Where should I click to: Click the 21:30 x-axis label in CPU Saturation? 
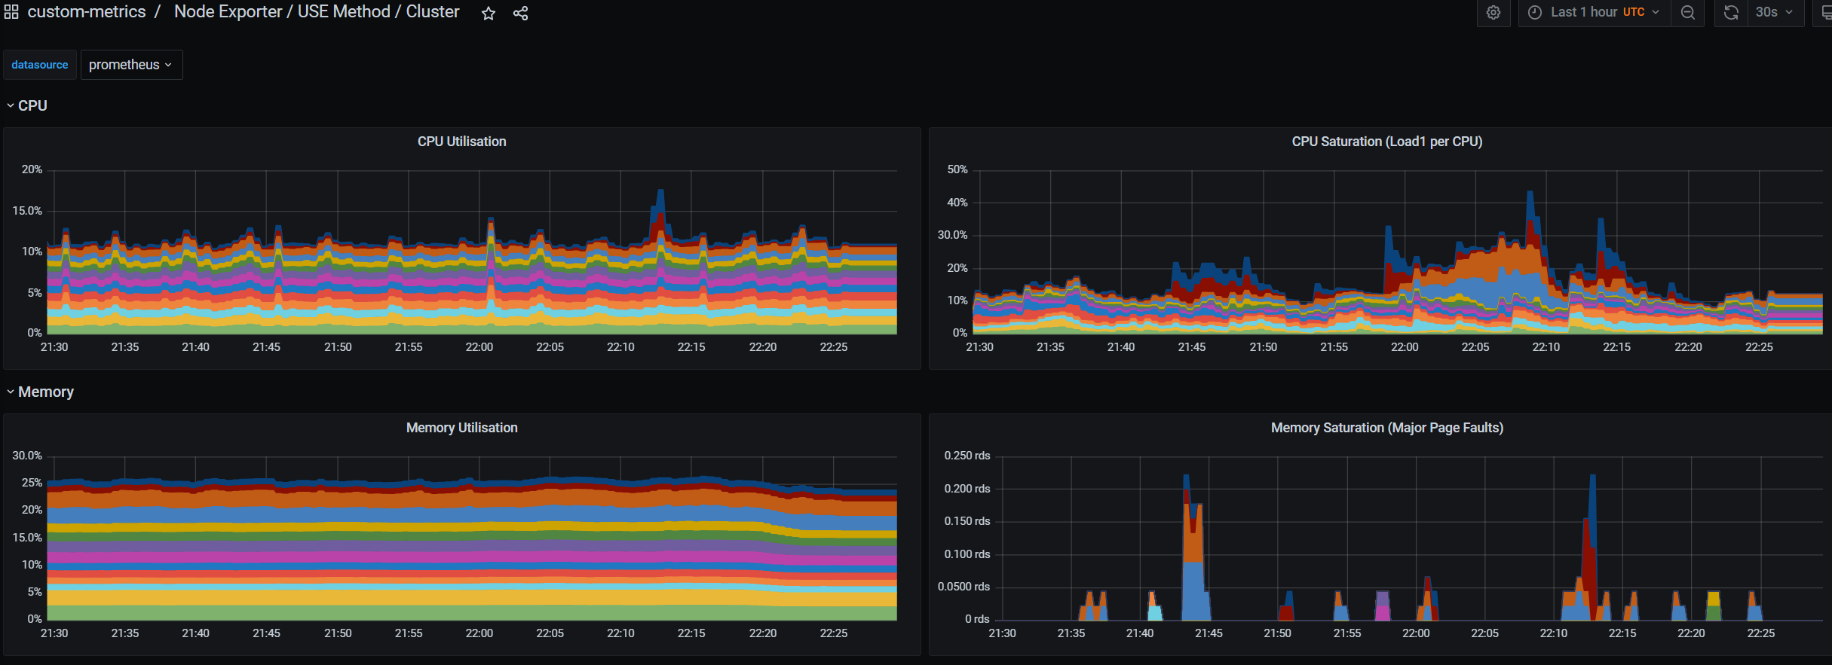[x=979, y=347]
